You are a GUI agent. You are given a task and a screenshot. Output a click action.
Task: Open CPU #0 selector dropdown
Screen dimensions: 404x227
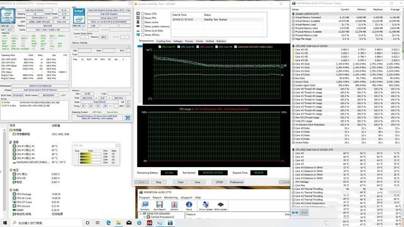coord(7,26)
